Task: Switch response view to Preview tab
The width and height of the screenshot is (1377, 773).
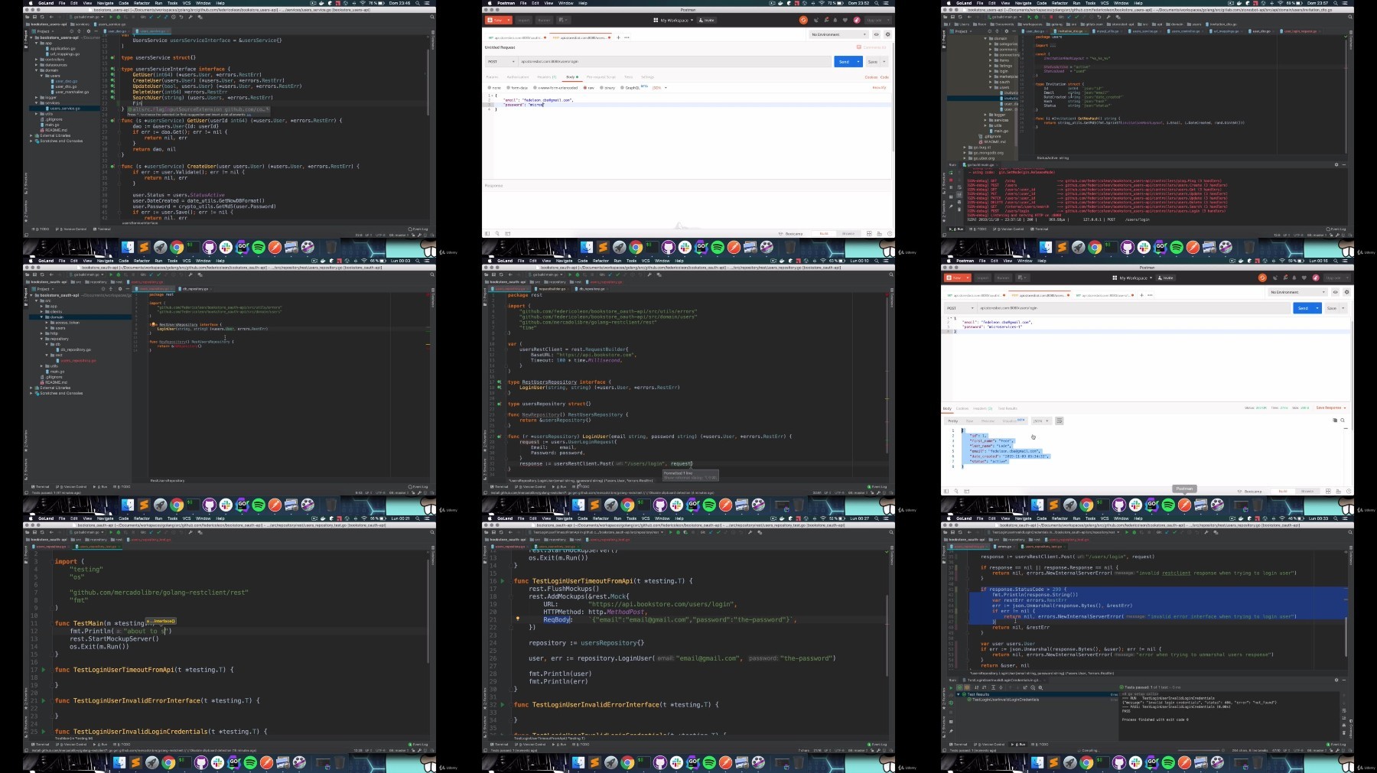Action: point(988,421)
